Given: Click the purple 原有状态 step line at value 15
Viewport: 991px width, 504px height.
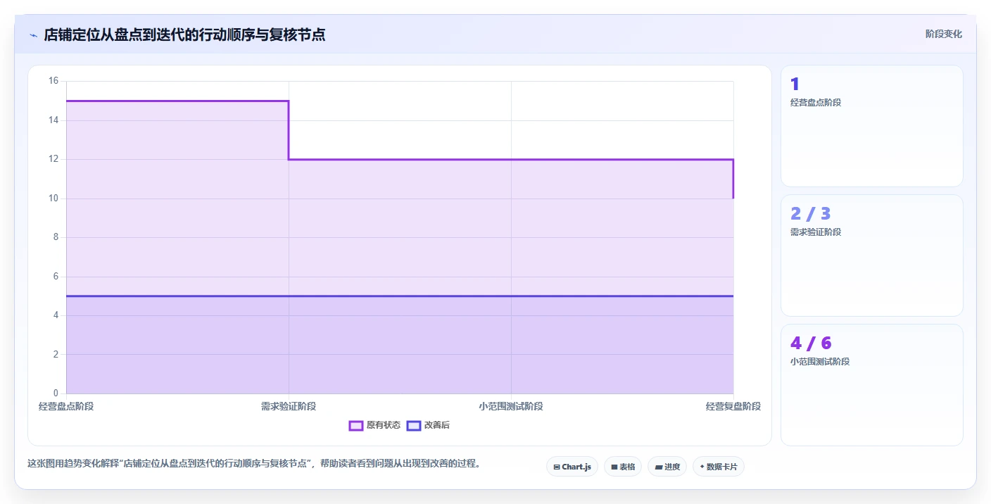Looking at the screenshot, I should coord(177,101).
